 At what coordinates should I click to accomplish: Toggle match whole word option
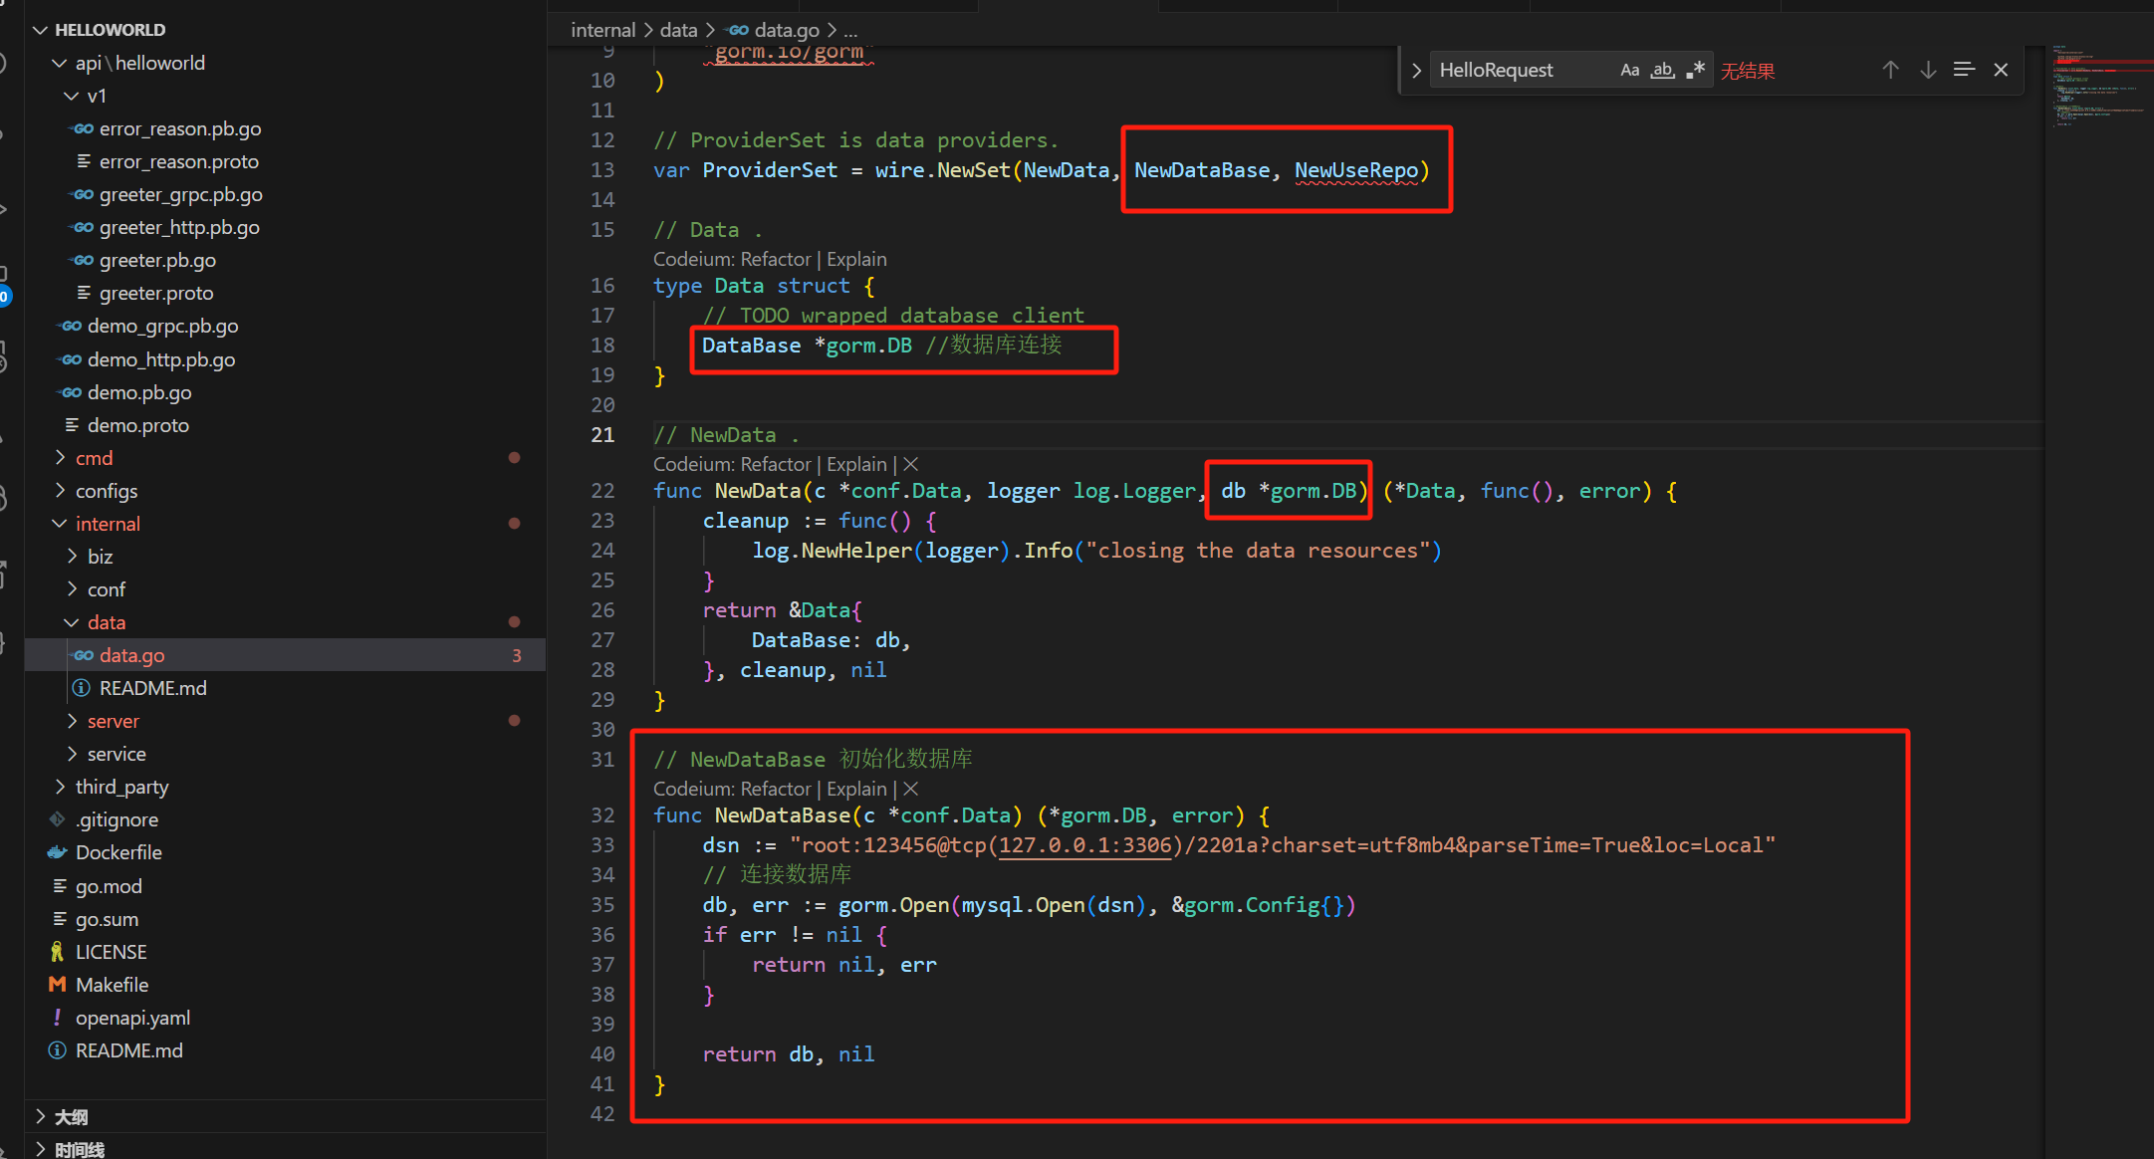(x=1662, y=70)
